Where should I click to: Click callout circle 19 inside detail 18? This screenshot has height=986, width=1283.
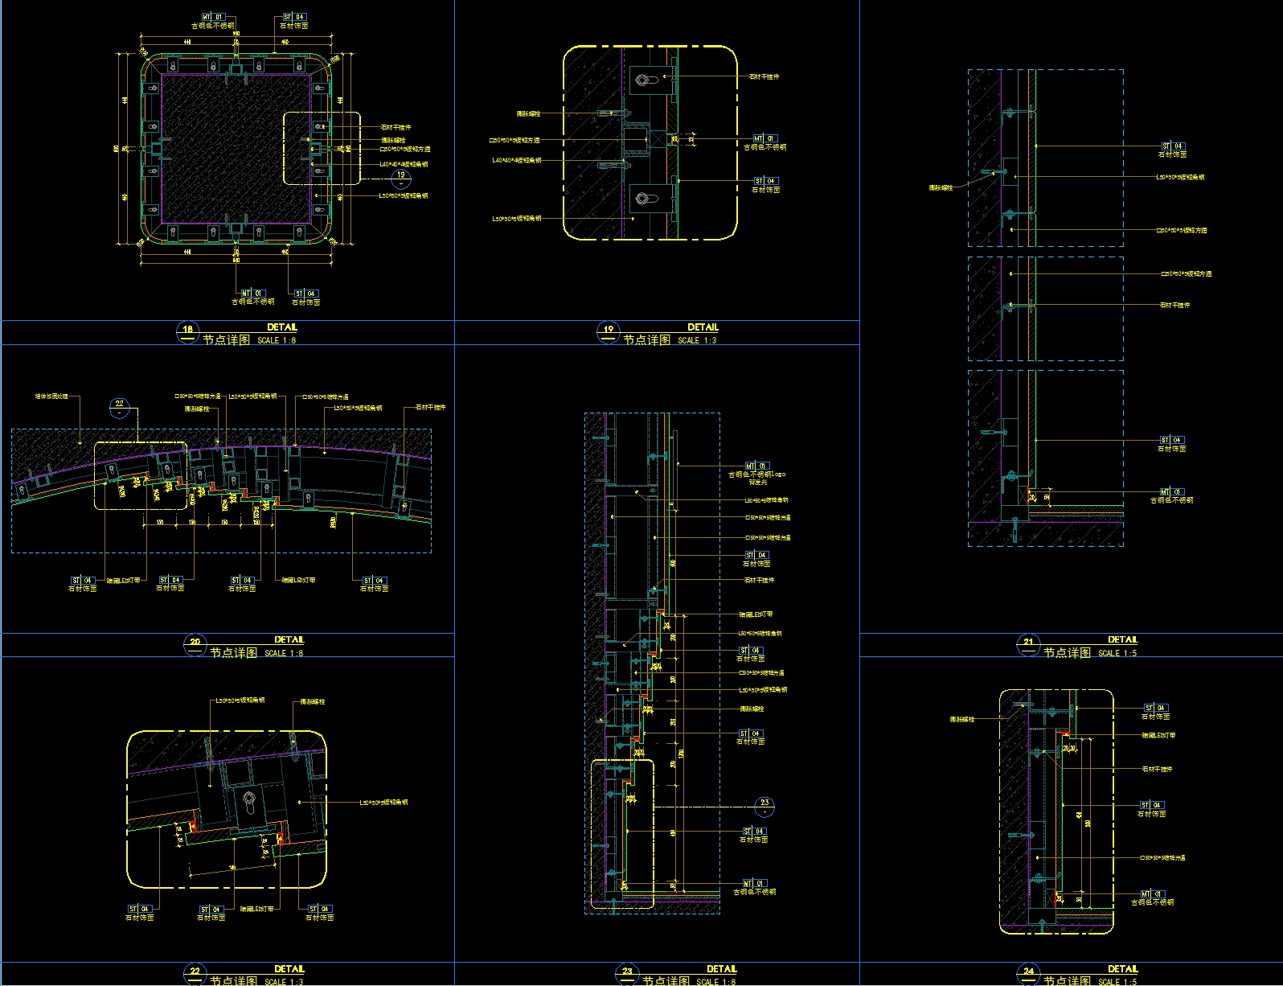(x=401, y=179)
